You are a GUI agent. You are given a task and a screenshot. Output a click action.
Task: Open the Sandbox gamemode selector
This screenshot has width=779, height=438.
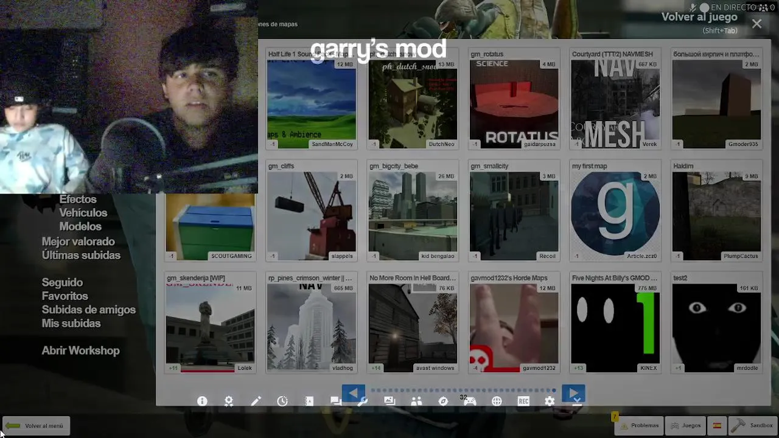(x=753, y=426)
